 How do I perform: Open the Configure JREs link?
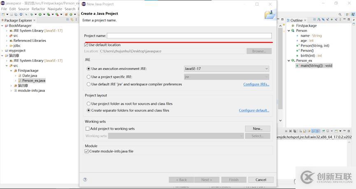[256, 84]
